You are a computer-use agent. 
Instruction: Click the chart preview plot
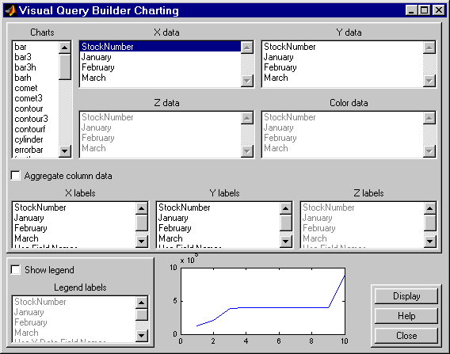[263, 301]
